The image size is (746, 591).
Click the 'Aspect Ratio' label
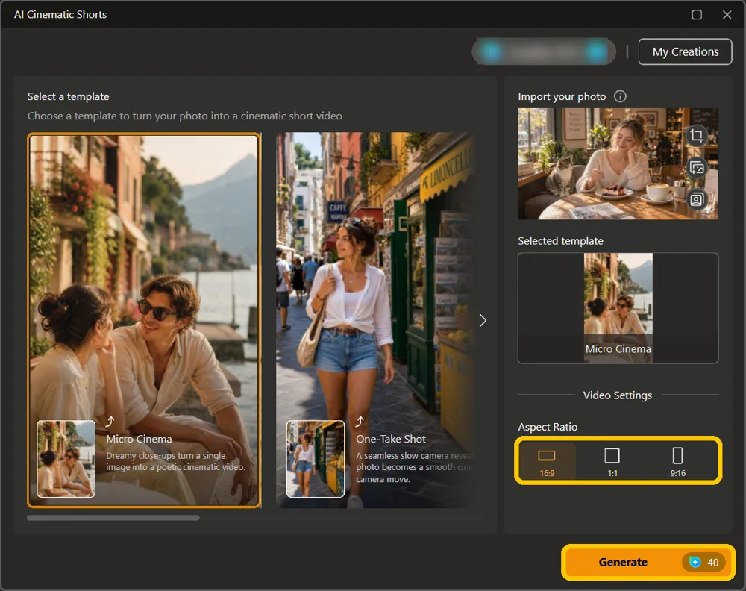pyautogui.click(x=548, y=427)
